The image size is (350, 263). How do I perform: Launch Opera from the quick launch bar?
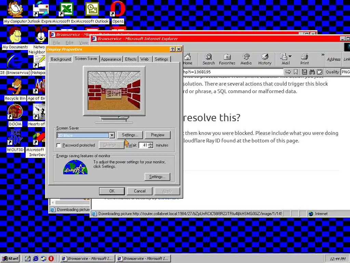tap(51, 259)
